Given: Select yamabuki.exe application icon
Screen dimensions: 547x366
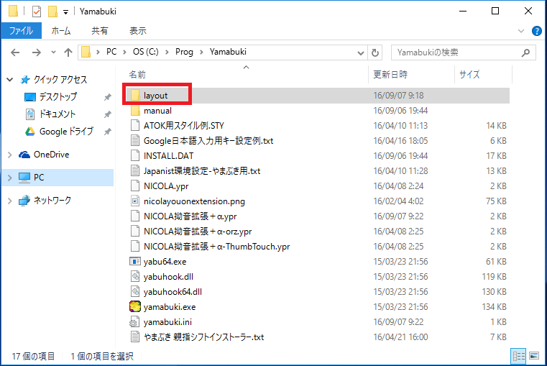Looking at the screenshot, I should (135, 307).
